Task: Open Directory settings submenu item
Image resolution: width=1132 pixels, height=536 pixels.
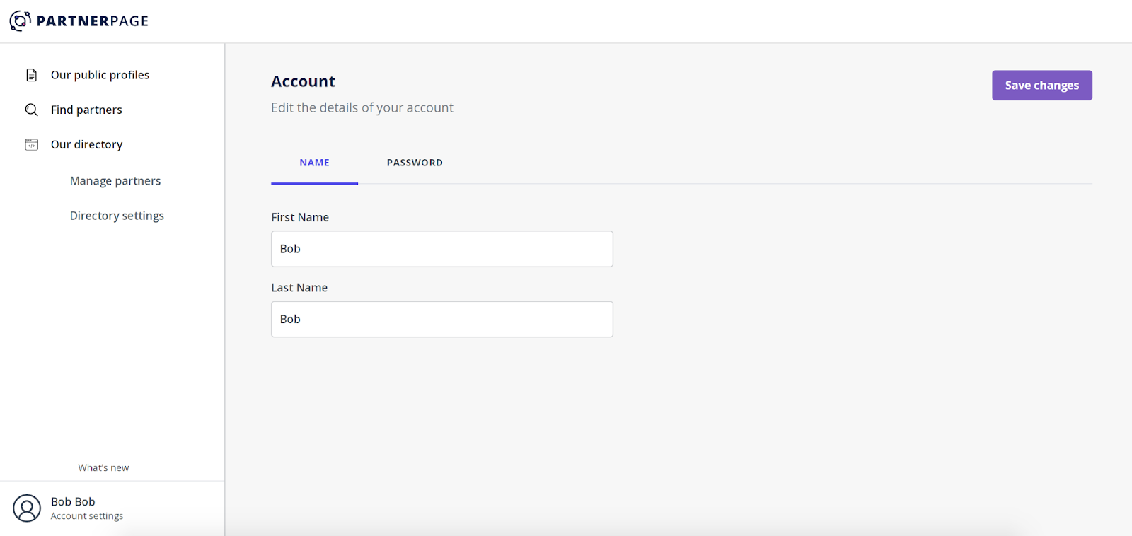Action: tap(117, 216)
